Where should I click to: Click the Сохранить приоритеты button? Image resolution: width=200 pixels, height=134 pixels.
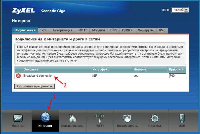coord(35,86)
